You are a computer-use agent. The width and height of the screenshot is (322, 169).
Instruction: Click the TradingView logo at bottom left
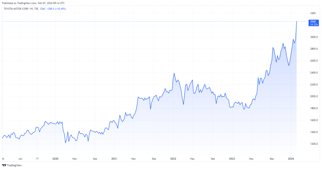point(12,165)
